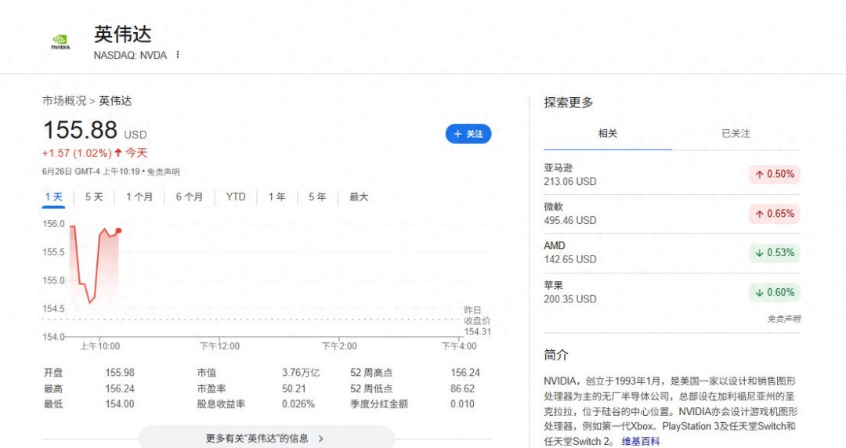This screenshot has width=846, height=448.
Task: Click the plus 关注 follow button
Action: click(468, 134)
